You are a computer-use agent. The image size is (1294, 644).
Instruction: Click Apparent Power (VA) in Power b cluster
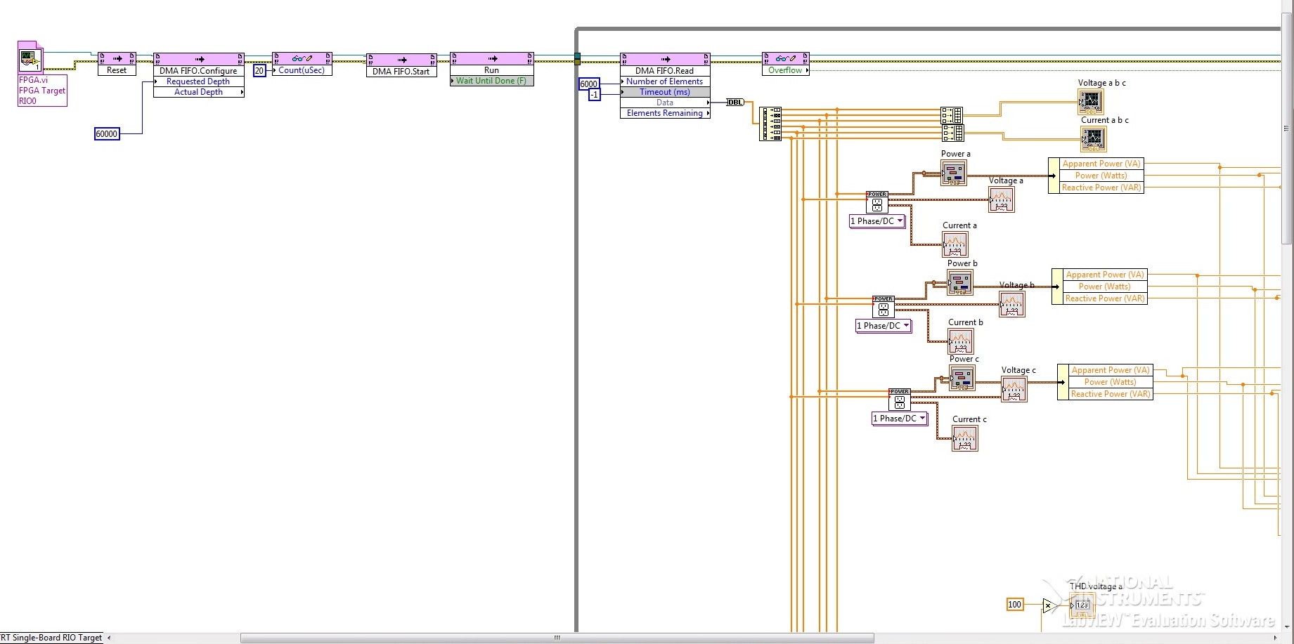pos(1105,275)
